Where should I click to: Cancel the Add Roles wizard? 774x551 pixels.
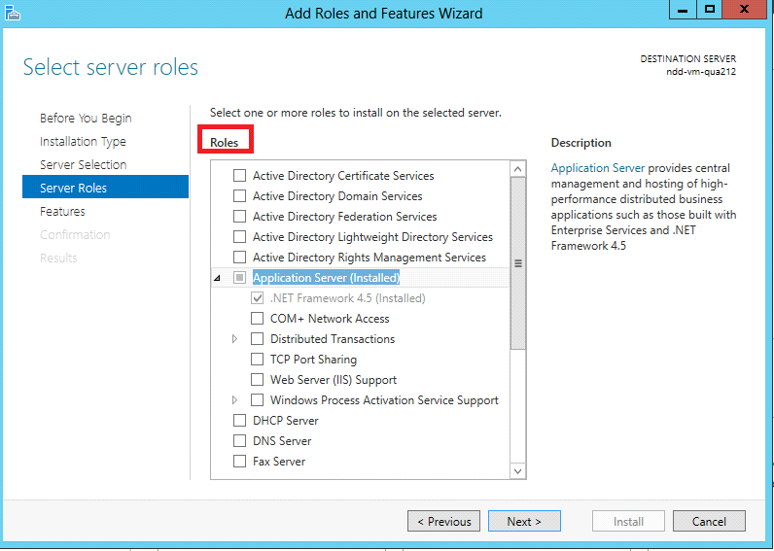pyautogui.click(x=709, y=522)
